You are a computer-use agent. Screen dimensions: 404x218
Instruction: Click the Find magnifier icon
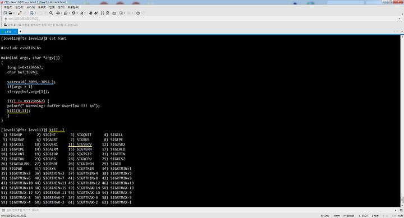51,13
